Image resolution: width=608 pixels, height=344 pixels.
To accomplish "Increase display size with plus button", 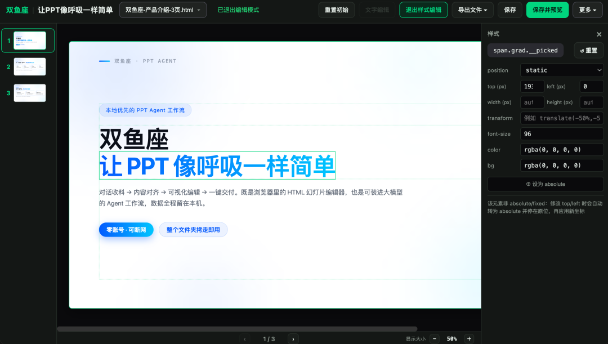I will pos(469,338).
